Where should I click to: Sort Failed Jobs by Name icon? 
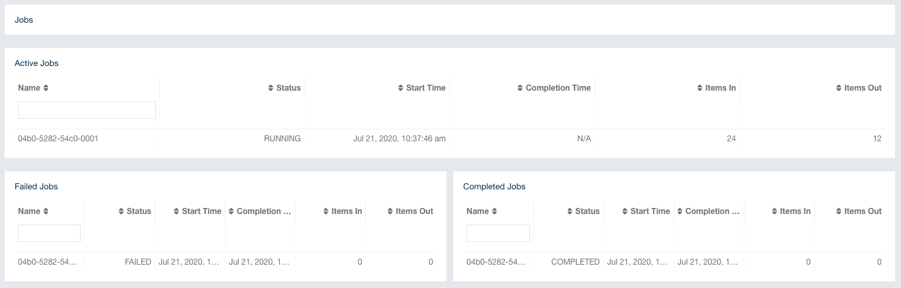(x=46, y=211)
